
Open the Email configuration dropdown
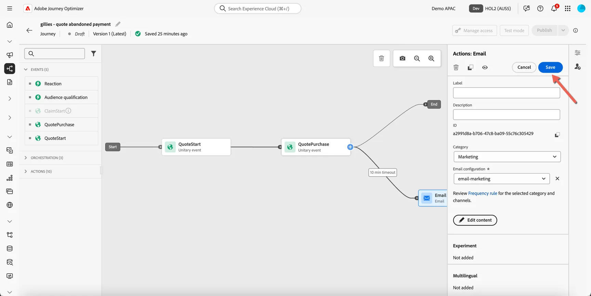coord(502,179)
